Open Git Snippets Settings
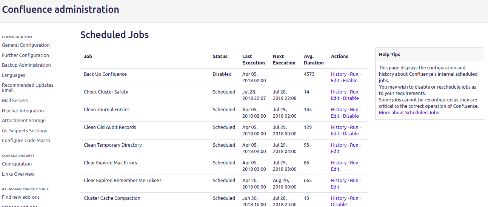Screen dimensions: 488x207 25,131
